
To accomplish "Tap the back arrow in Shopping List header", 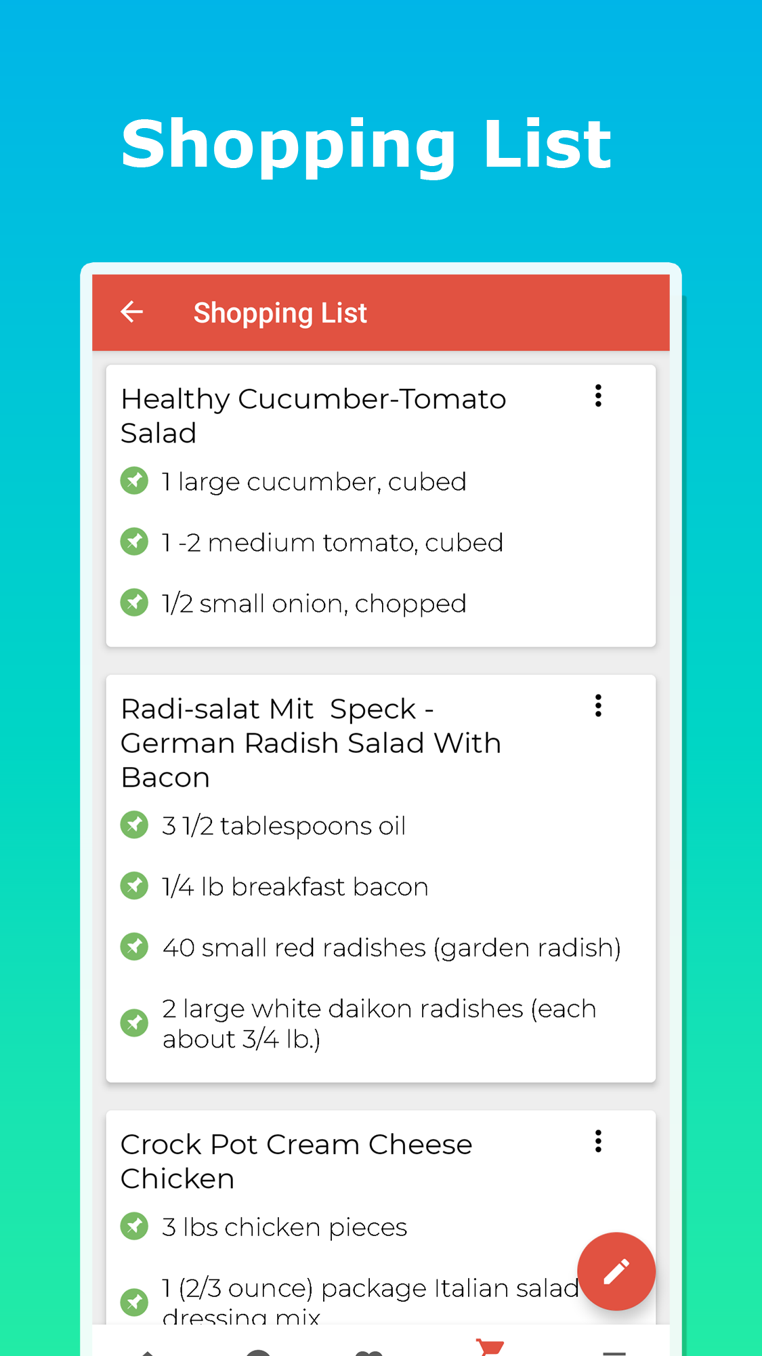I will click(x=132, y=312).
